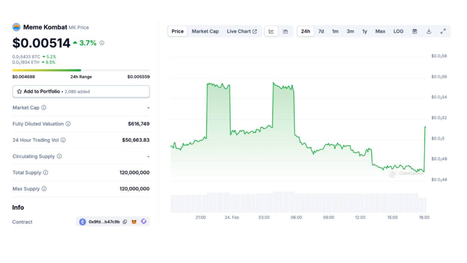Click the Info section heading
467x263 pixels.
(x=18, y=208)
